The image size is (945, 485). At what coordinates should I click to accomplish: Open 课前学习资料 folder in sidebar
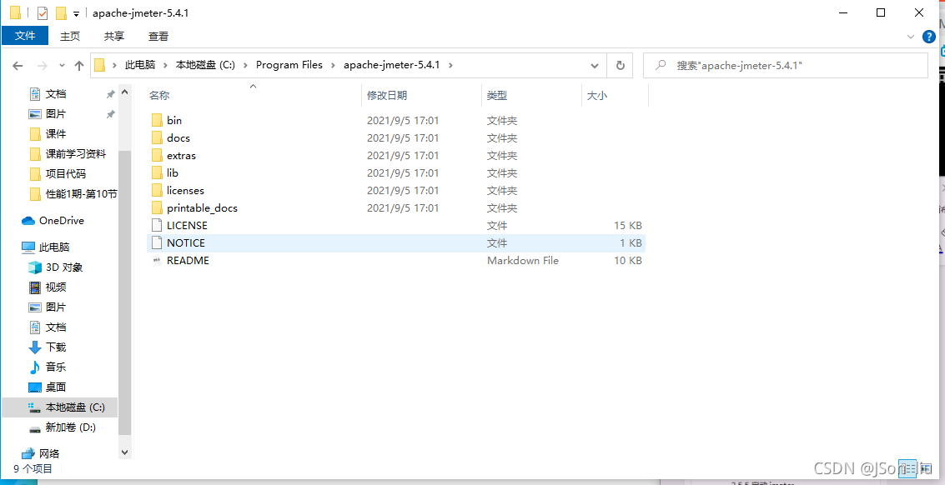pos(68,153)
